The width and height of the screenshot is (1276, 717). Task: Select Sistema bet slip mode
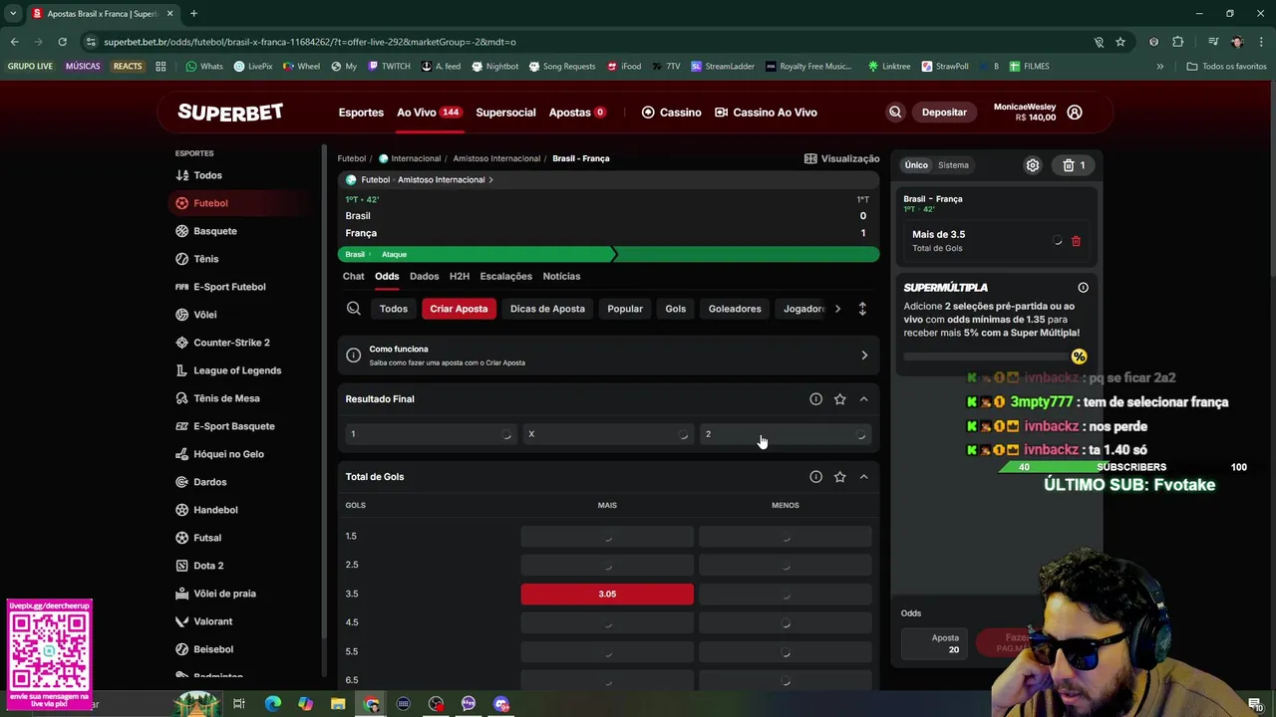click(953, 165)
